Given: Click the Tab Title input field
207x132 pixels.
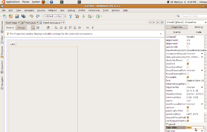Looking at the screenshot, I should [195, 128].
